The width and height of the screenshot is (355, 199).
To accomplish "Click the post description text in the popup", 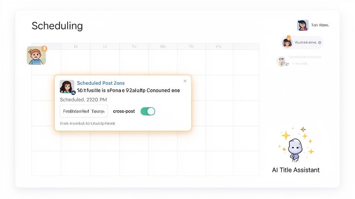I will [129, 91].
